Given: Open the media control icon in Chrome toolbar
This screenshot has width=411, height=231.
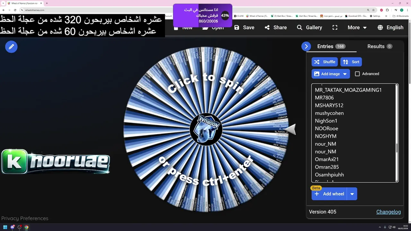Looking at the screenshot, I should 396,10.
